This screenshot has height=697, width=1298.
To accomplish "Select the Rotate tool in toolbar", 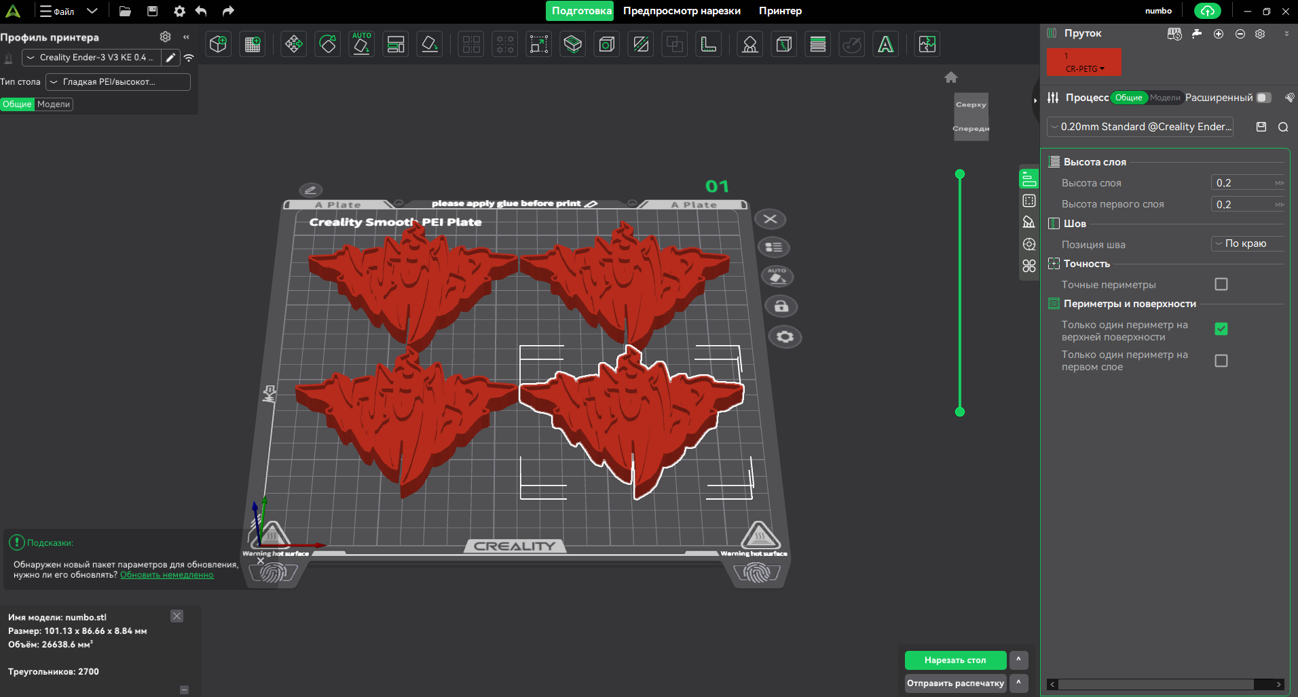I will (x=328, y=45).
